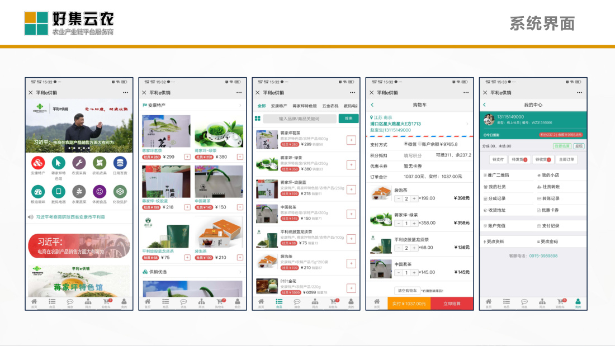The image size is (615, 346).
Task: Open the 数码电器 tablet icon
Action: [59, 192]
